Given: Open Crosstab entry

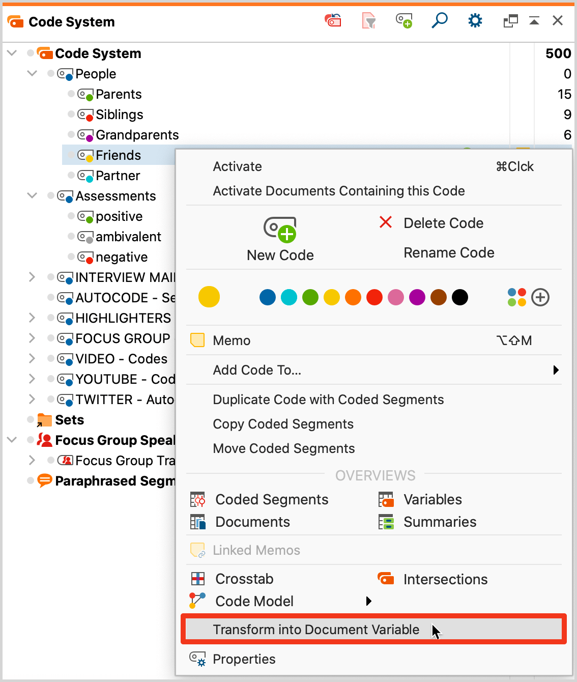Looking at the screenshot, I should (x=244, y=579).
